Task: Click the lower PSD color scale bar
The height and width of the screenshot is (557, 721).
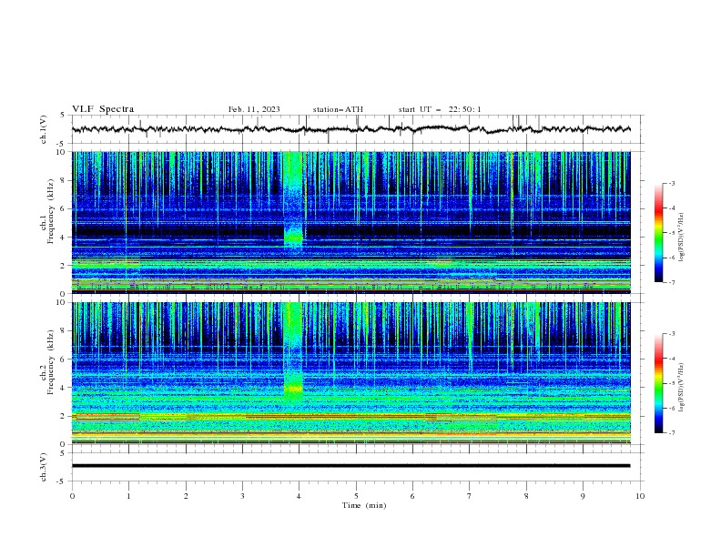Action: point(658,383)
